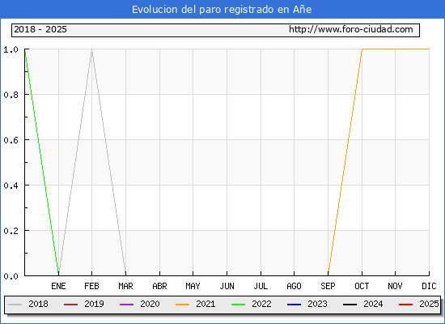Click the JUL month axis label

pos(261,286)
